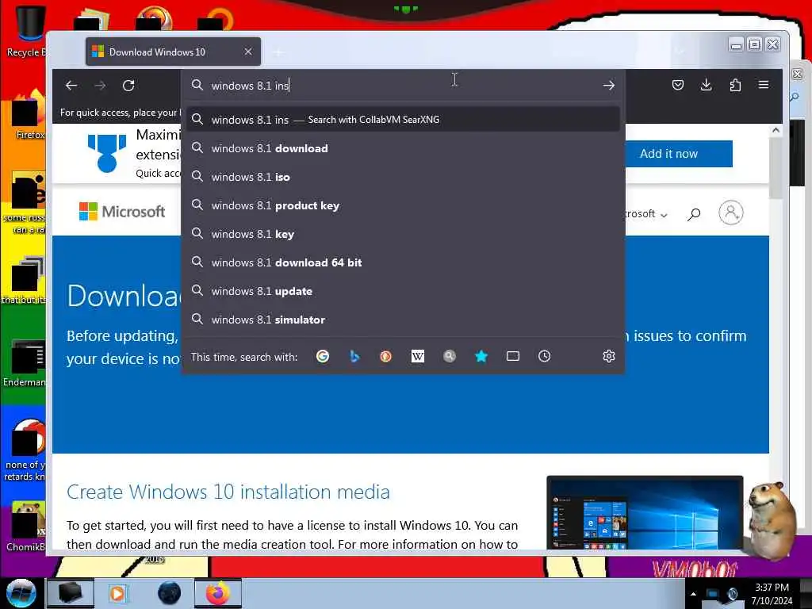Click the Add it now button

[679, 154]
